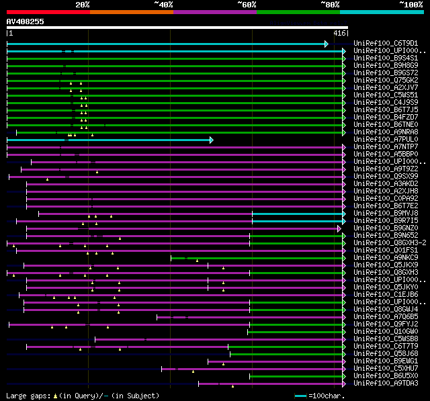Open the UniRef100_Q8GXH3-2 hit label

390,243
